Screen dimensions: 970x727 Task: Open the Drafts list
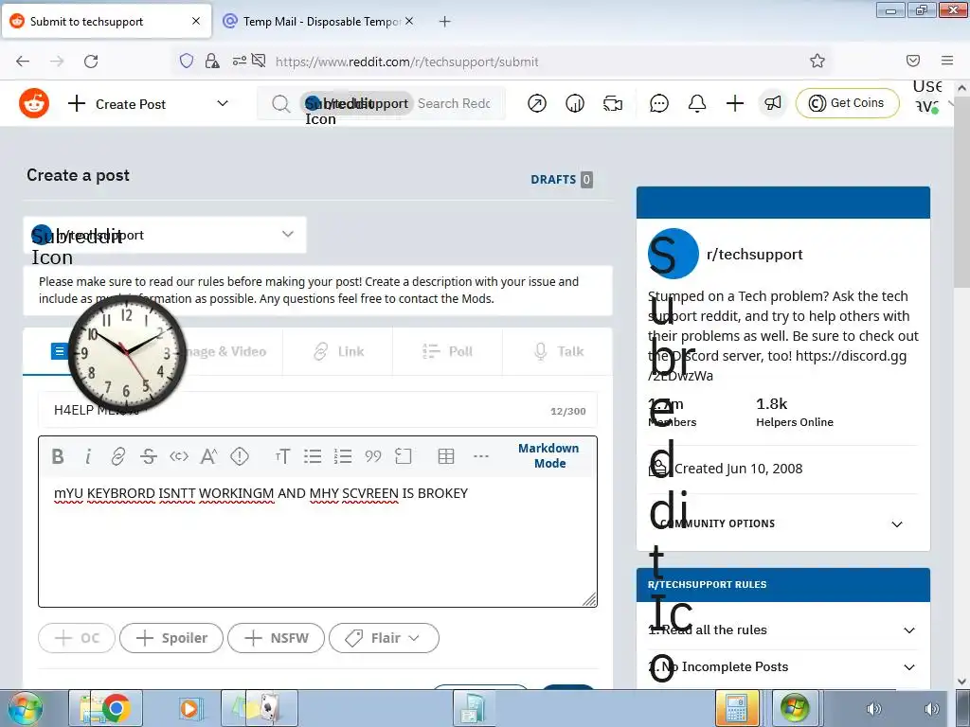coord(562,179)
